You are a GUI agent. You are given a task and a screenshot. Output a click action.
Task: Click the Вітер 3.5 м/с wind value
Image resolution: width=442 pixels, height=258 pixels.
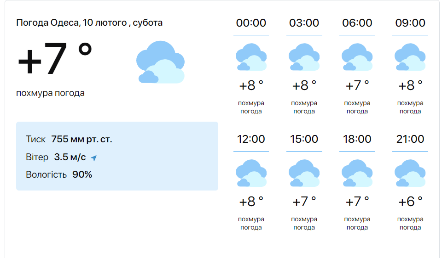[70, 157]
